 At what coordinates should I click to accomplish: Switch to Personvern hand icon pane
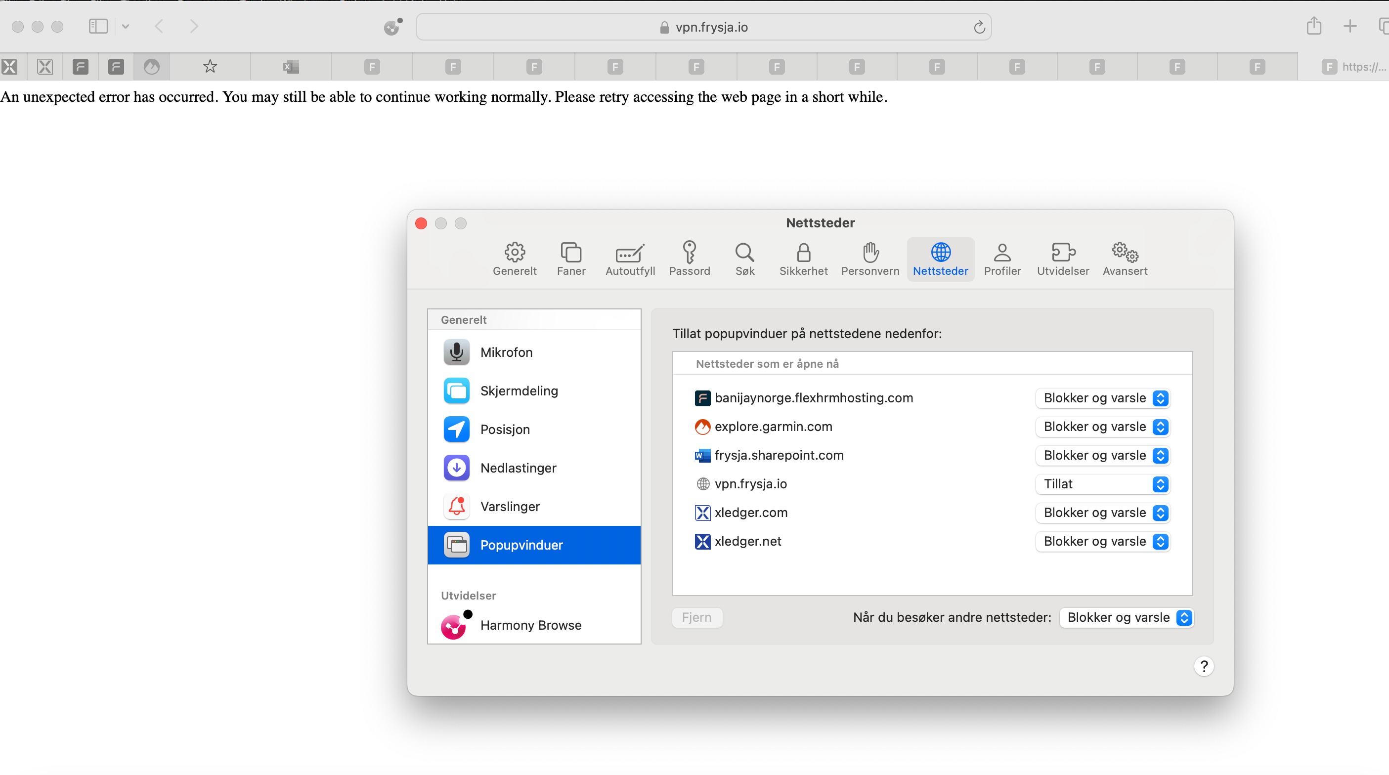(870, 259)
